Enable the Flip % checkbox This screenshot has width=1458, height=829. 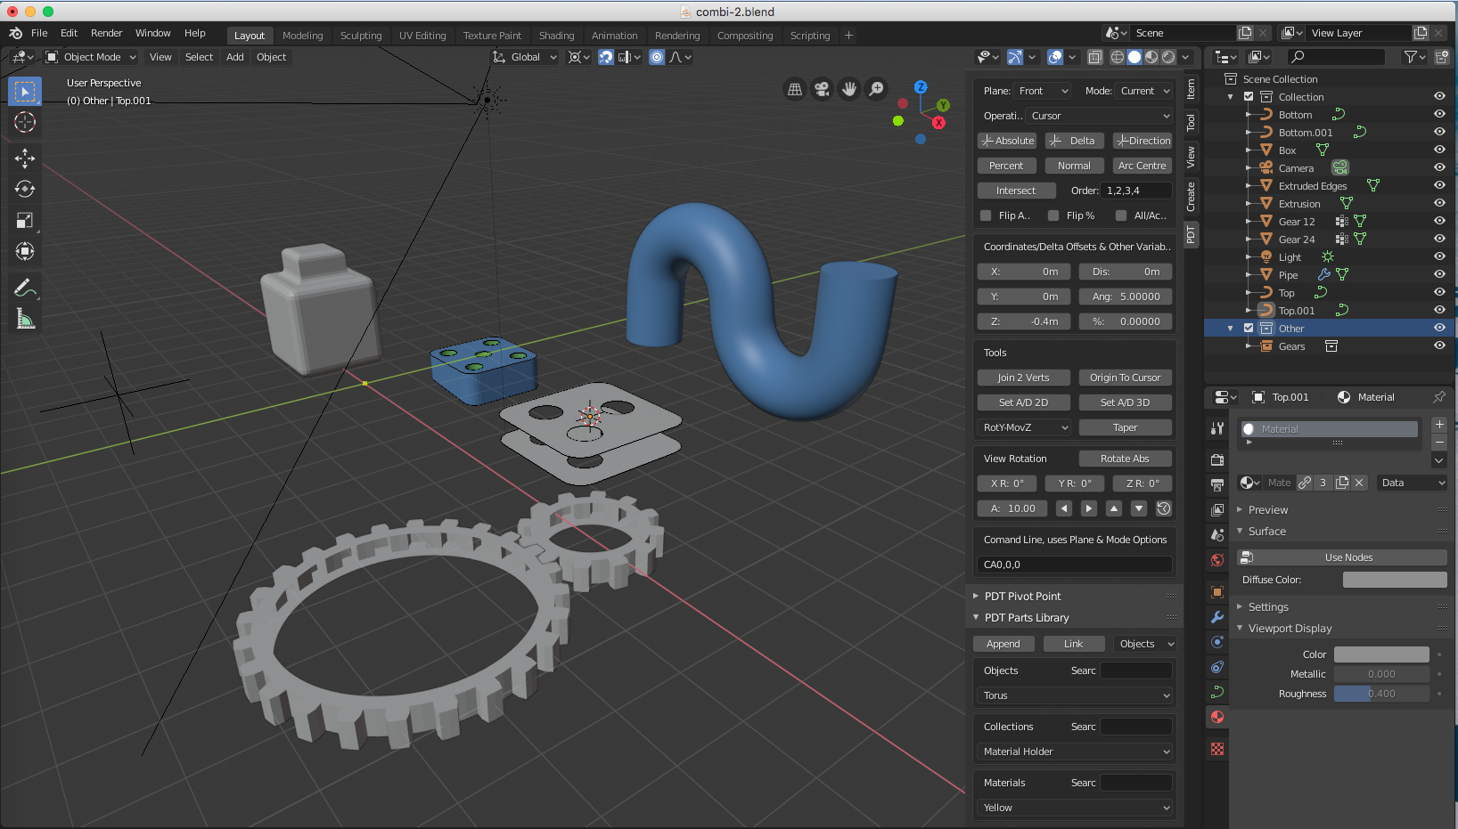(x=1053, y=215)
